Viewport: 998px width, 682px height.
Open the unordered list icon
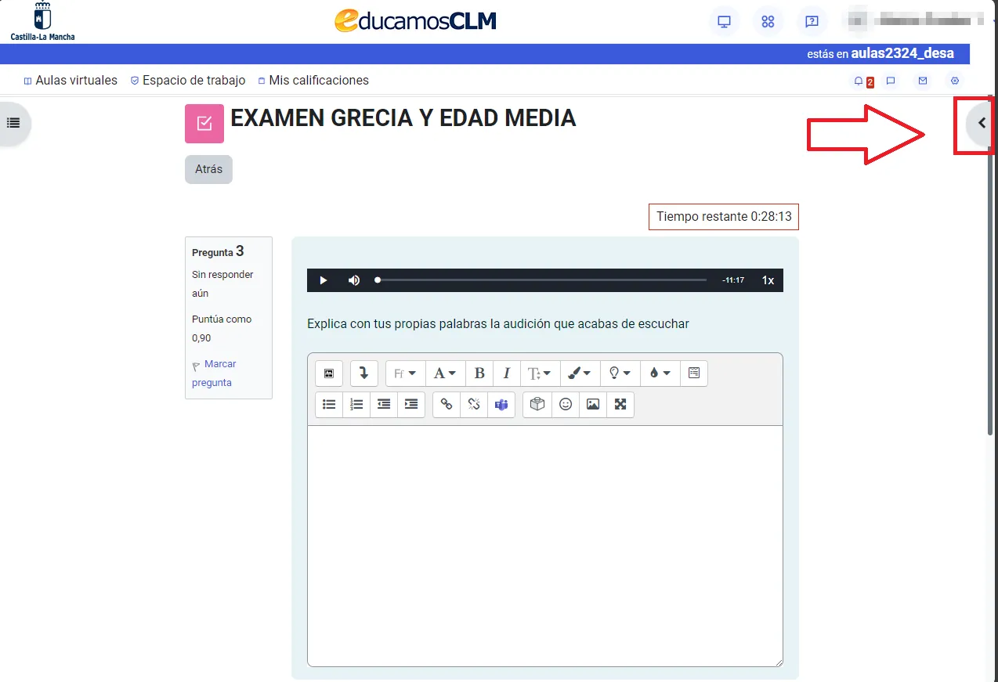(328, 404)
